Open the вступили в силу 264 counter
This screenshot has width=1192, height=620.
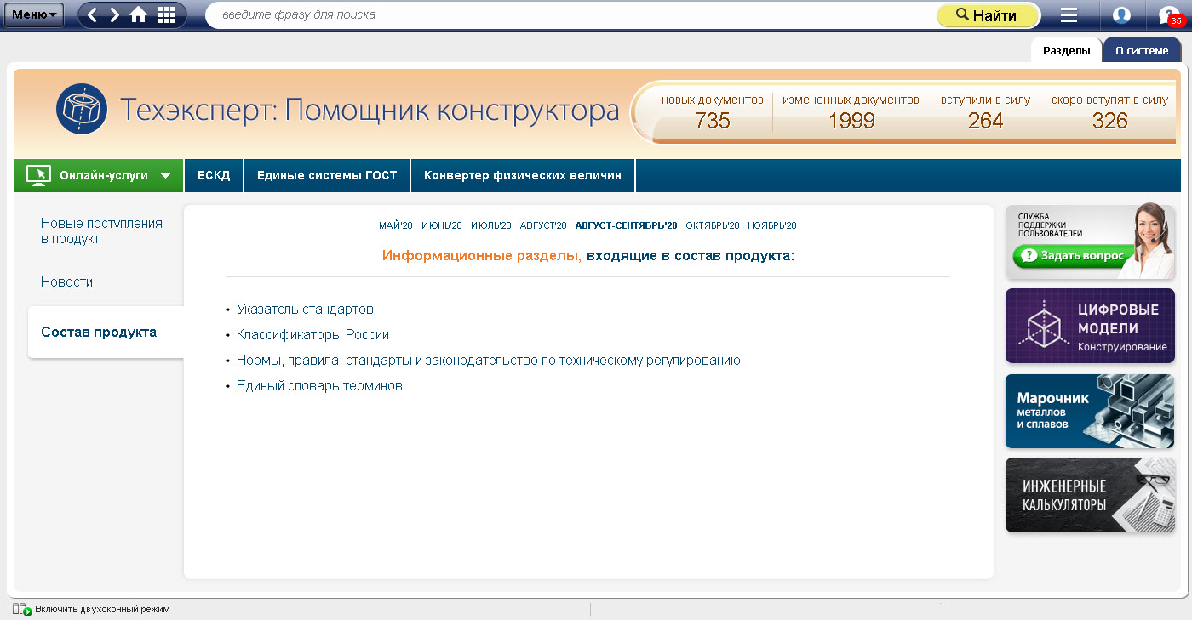click(985, 112)
